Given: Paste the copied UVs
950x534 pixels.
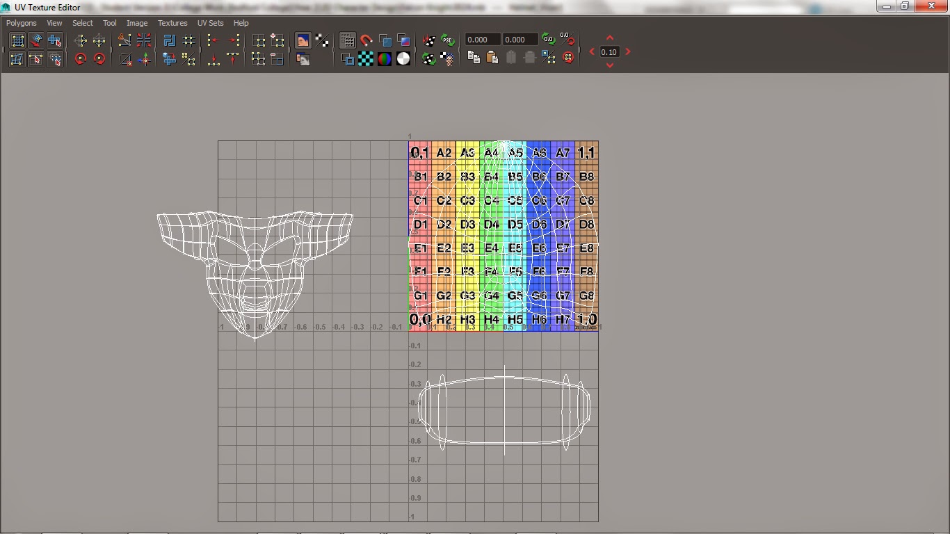Looking at the screenshot, I should (x=493, y=58).
